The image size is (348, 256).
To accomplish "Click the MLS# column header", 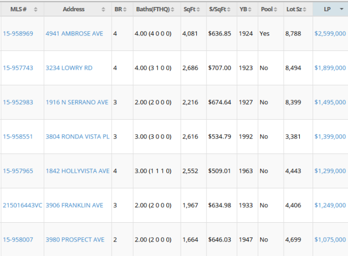I will pos(22,9).
